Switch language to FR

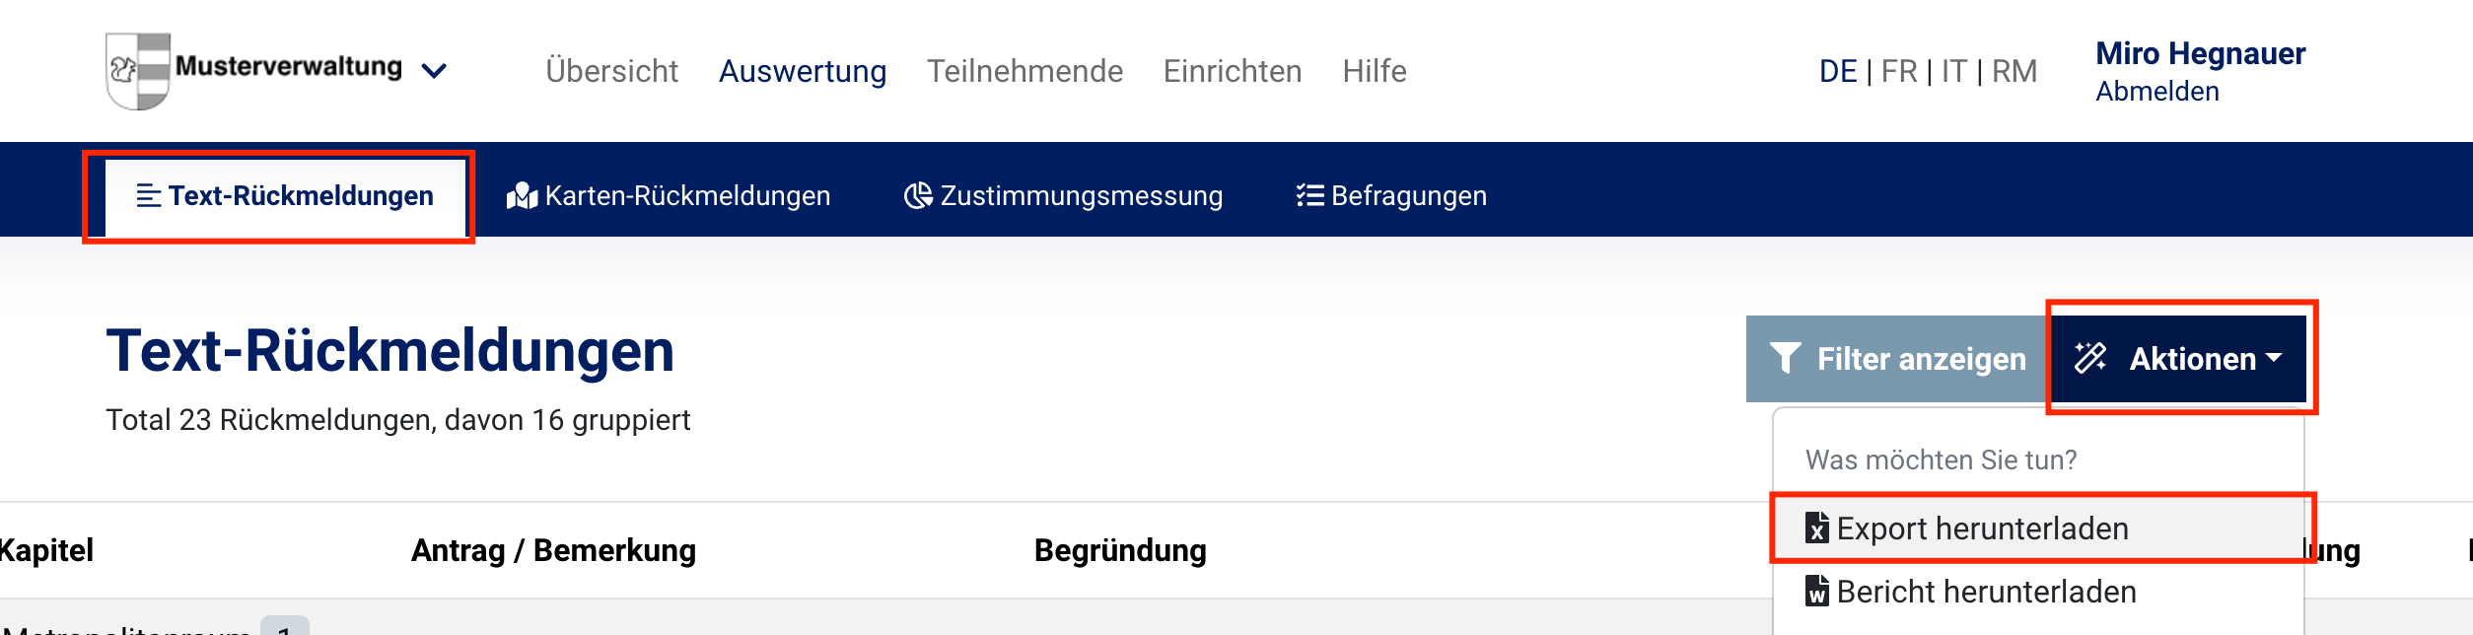(x=1899, y=71)
